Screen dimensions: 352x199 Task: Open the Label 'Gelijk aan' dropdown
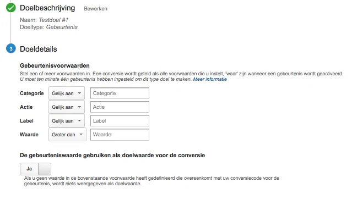click(67, 121)
